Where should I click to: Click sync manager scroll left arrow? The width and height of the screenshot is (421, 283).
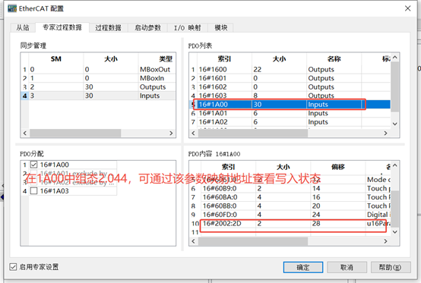[25, 133]
